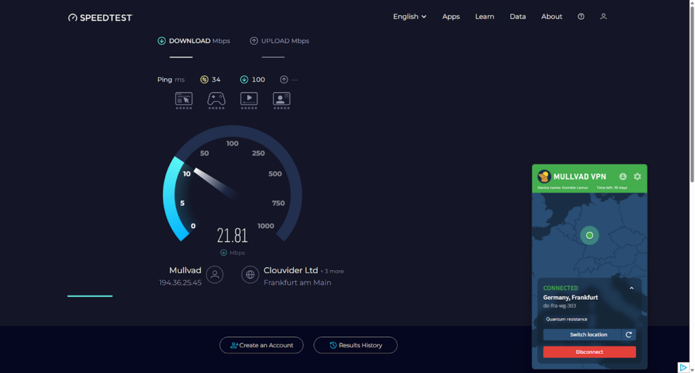
Task: Click the red Disconnect button
Action: point(590,352)
